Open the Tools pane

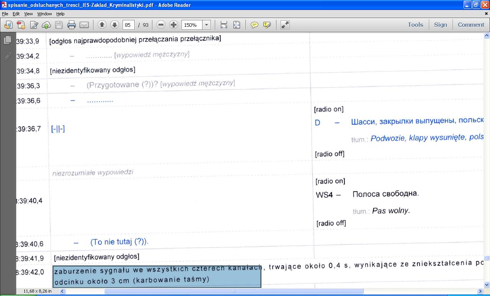point(415,24)
